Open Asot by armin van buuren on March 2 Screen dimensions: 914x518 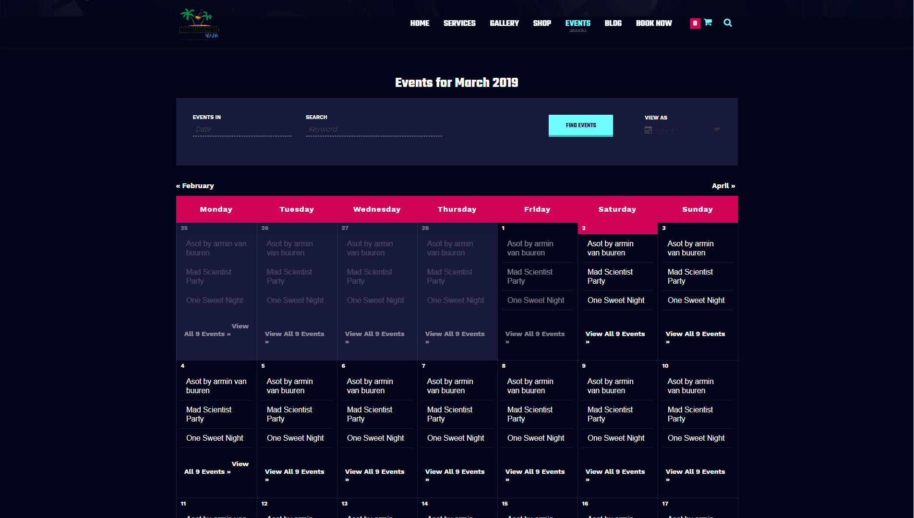611,248
